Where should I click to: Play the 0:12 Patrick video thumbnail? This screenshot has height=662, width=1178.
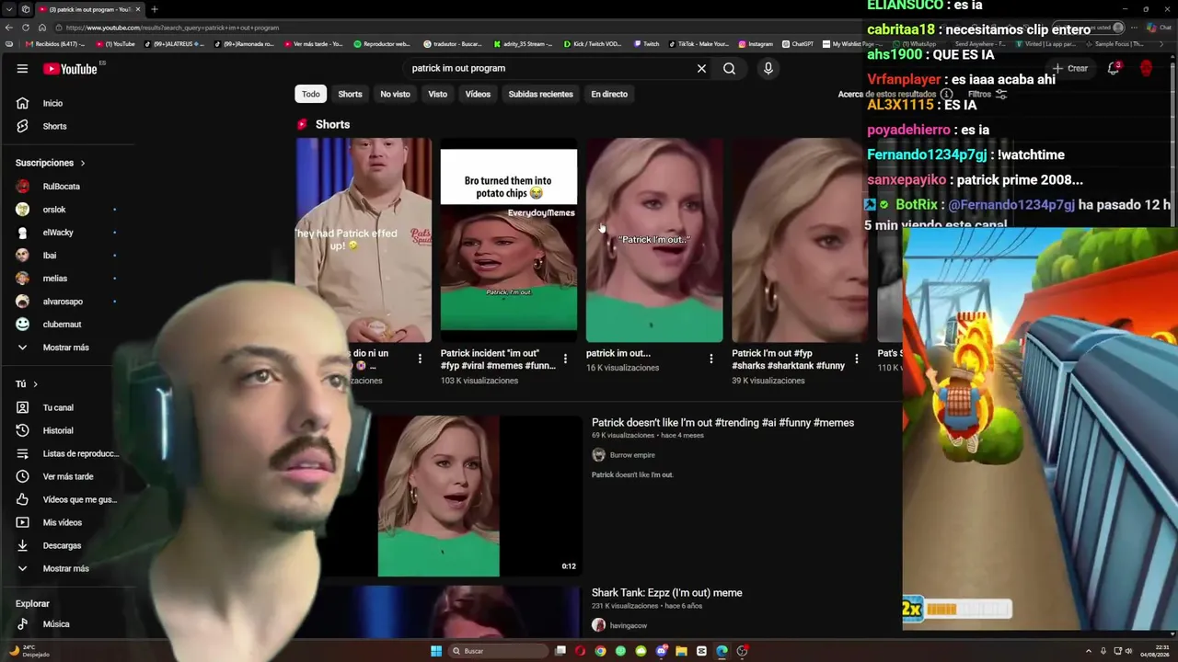439,496
